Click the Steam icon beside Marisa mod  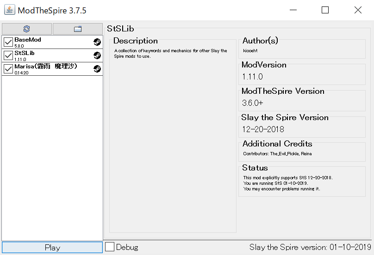(97, 69)
